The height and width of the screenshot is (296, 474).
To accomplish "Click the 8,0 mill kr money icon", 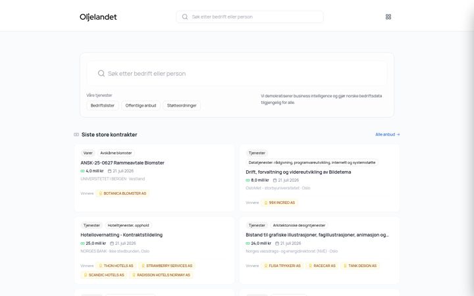I will point(248,180).
